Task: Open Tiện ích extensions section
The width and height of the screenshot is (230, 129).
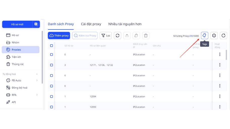Action: (x=20, y=57)
